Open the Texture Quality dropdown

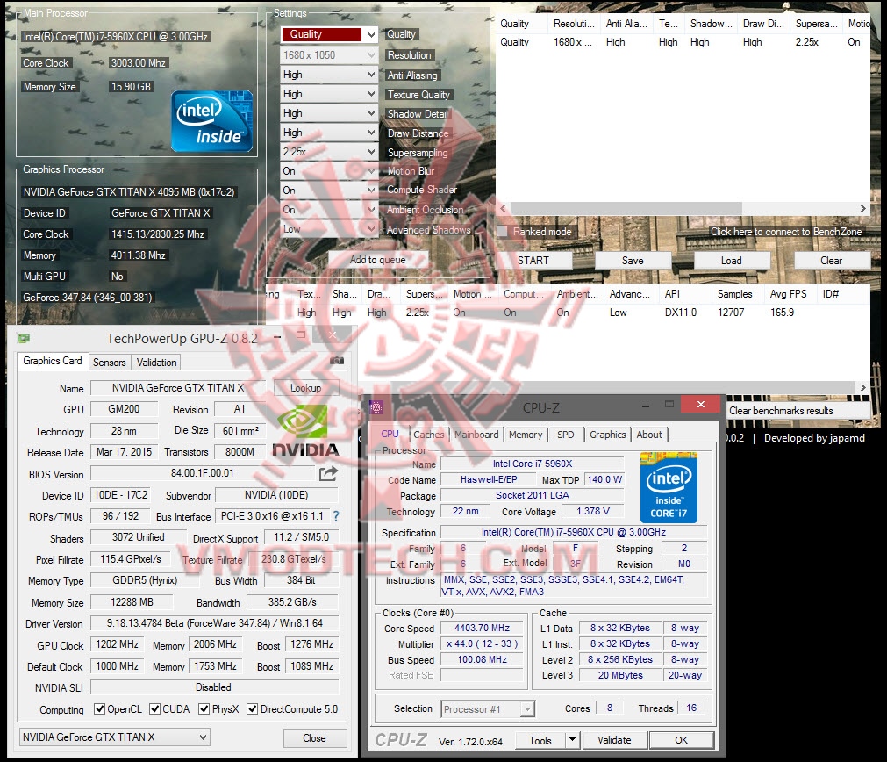[329, 93]
